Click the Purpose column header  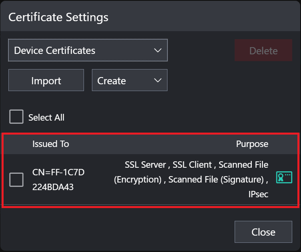pyautogui.click(x=252, y=144)
